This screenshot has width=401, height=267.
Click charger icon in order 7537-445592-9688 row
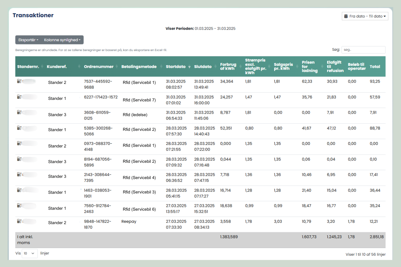click(x=19, y=81)
